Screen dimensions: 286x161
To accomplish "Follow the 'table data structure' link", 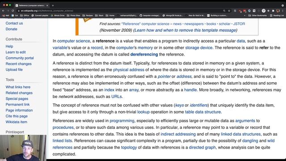I will pyautogui.click(x=203, y=112).
